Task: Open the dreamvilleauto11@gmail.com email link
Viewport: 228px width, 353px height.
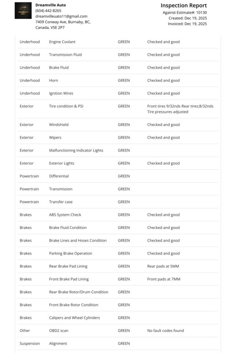Action: [61, 16]
